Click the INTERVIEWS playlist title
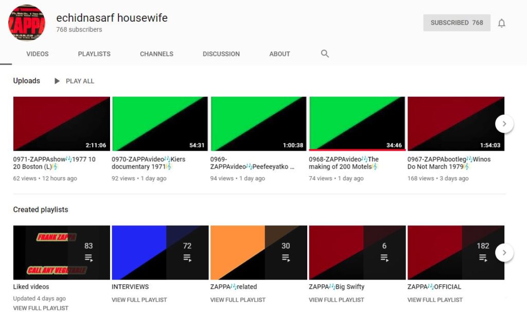This screenshot has width=527, height=312. click(130, 286)
